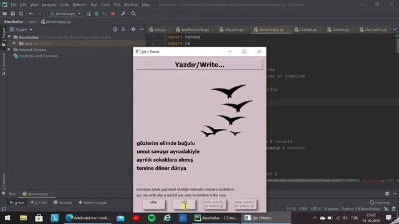Switch to the Crawler.py tab
Screen dimensions: 399x224
pos(308,30)
